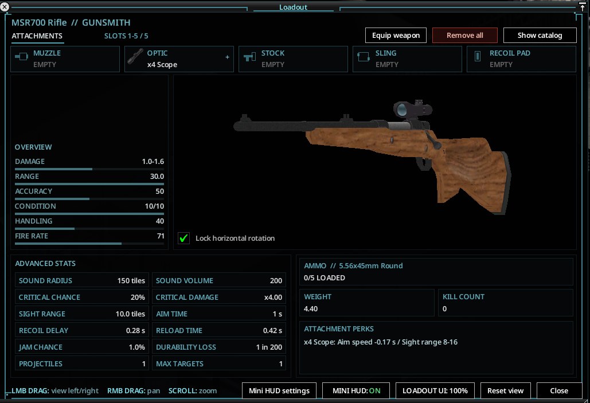Image resolution: width=590 pixels, height=403 pixels.
Task: Click the recoil pad slot icon
Action: click(477, 56)
